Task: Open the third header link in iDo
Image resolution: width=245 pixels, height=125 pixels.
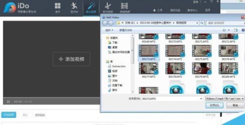Action: click(192, 10)
